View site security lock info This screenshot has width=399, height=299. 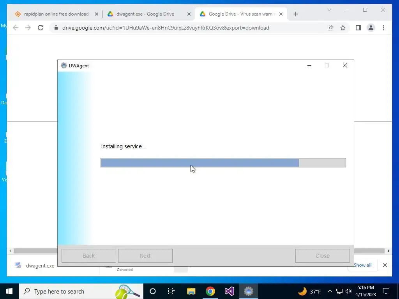tap(56, 28)
